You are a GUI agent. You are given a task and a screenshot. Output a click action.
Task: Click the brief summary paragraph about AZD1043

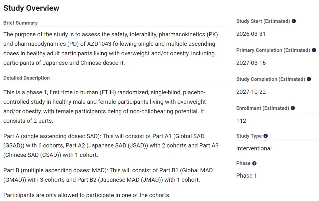[x=110, y=48]
